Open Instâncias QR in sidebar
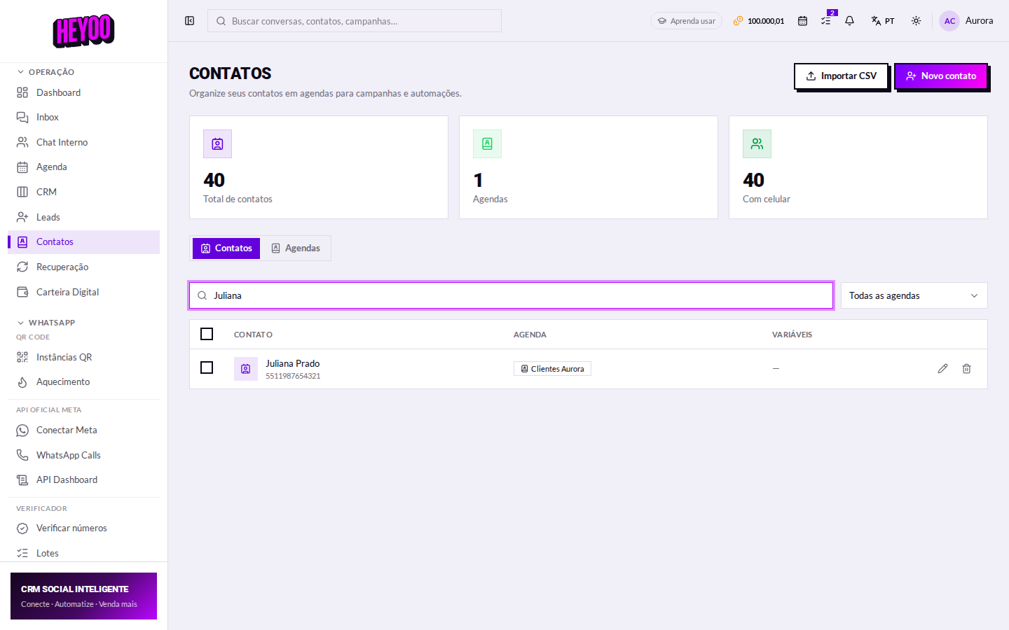 (x=83, y=357)
